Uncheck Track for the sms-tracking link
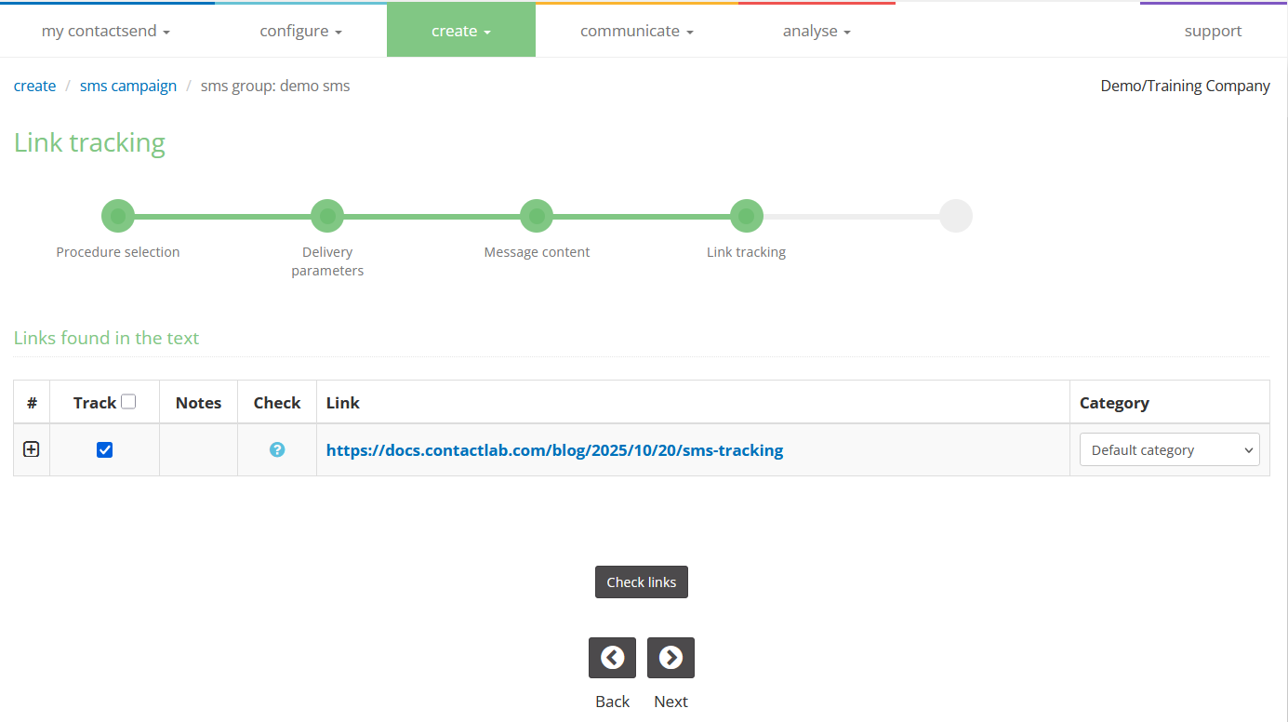The image size is (1288, 722). [x=104, y=449]
